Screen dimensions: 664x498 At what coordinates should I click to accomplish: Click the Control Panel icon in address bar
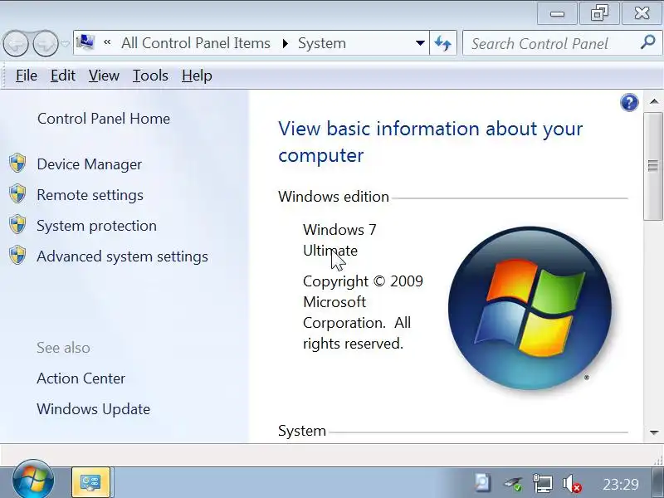(x=85, y=42)
